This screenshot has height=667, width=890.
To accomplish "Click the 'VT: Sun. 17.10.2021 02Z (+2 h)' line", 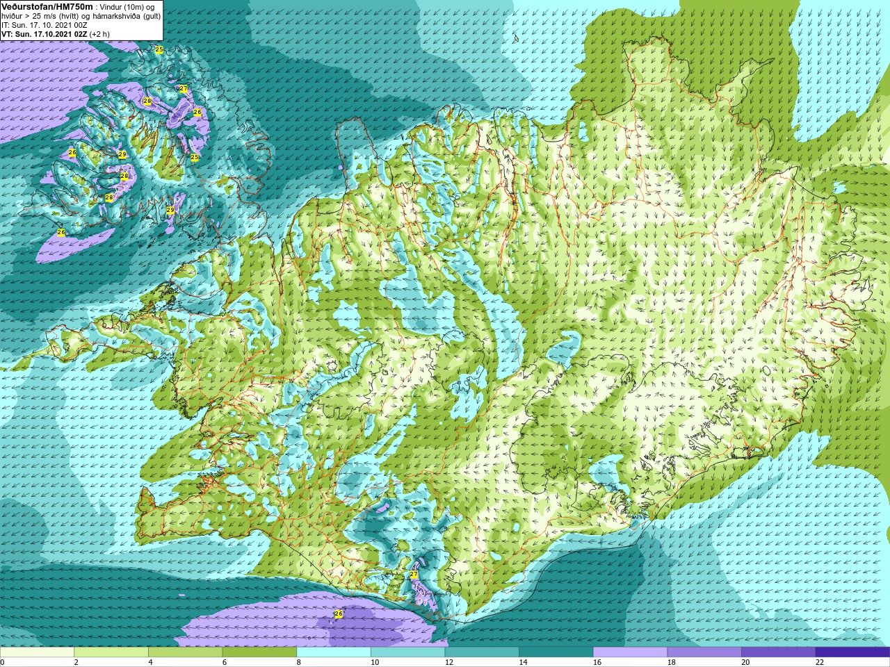I will click(x=55, y=34).
